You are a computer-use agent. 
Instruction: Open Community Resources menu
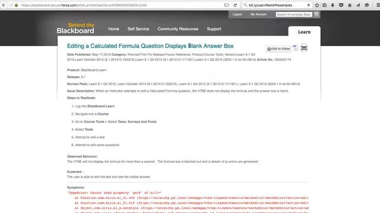[x=178, y=29]
